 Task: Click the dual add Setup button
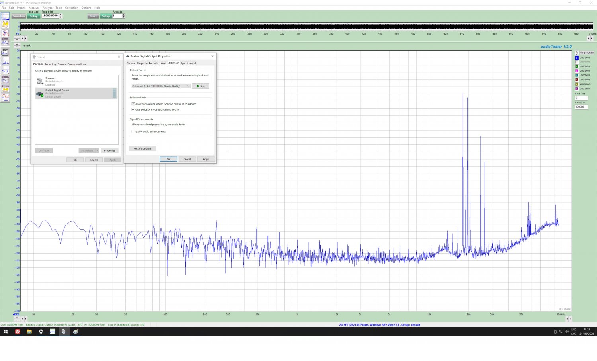(33, 16)
